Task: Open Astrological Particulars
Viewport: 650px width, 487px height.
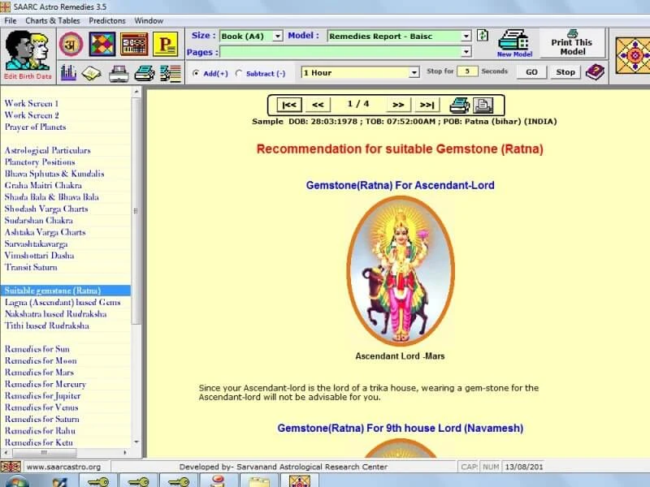Action: (48, 150)
